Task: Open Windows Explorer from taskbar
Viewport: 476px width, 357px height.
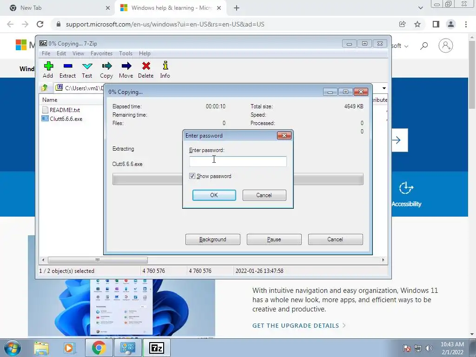Action: (x=41, y=348)
